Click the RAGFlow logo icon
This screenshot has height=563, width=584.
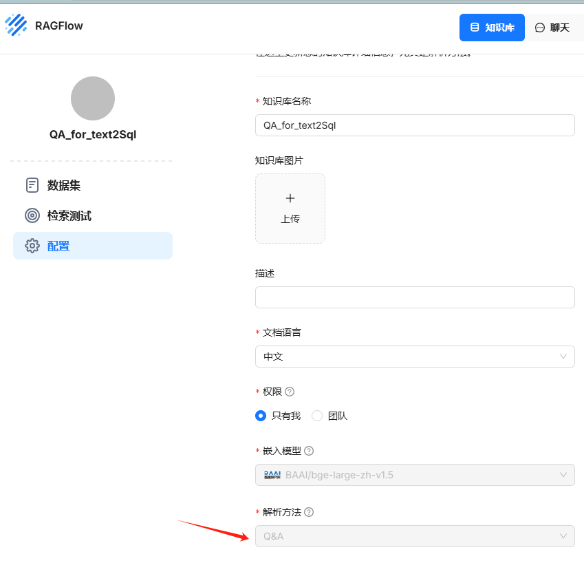17,25
